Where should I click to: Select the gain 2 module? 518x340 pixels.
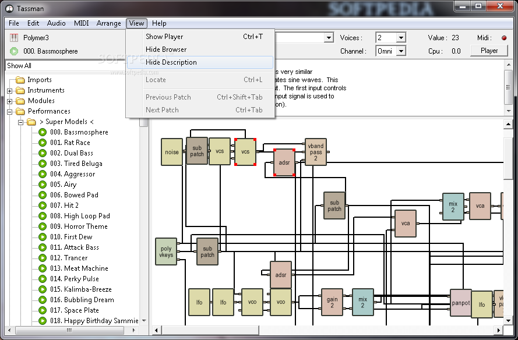click(332, 302)
